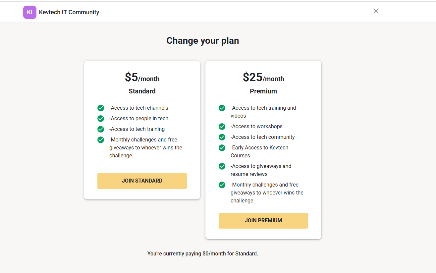This screenshot has width=436, height=273.
Task: Close the change plan dialog
Action: [x=376, y=11]
